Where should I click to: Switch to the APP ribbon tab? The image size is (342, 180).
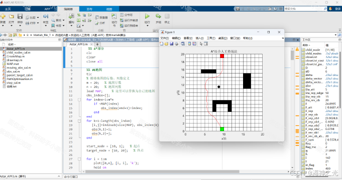tap(47, 9)
